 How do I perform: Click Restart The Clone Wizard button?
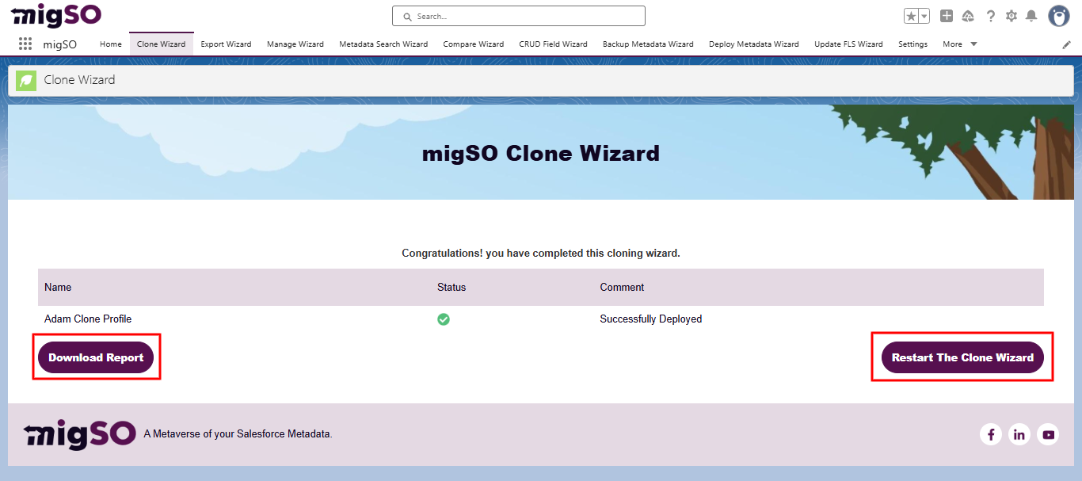point(962,357)
